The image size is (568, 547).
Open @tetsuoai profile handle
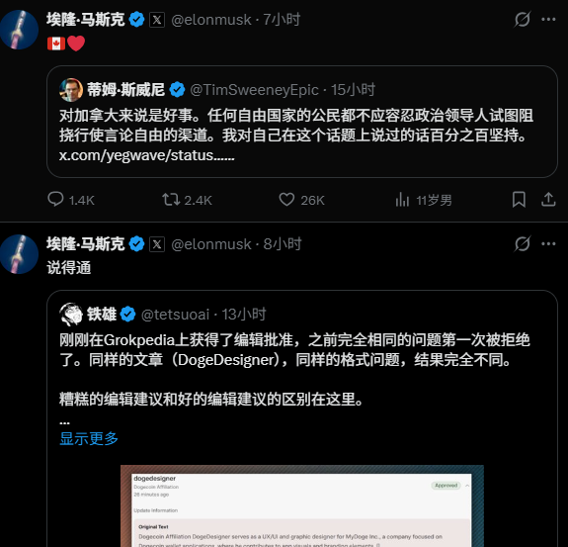[x=175, y=315]
